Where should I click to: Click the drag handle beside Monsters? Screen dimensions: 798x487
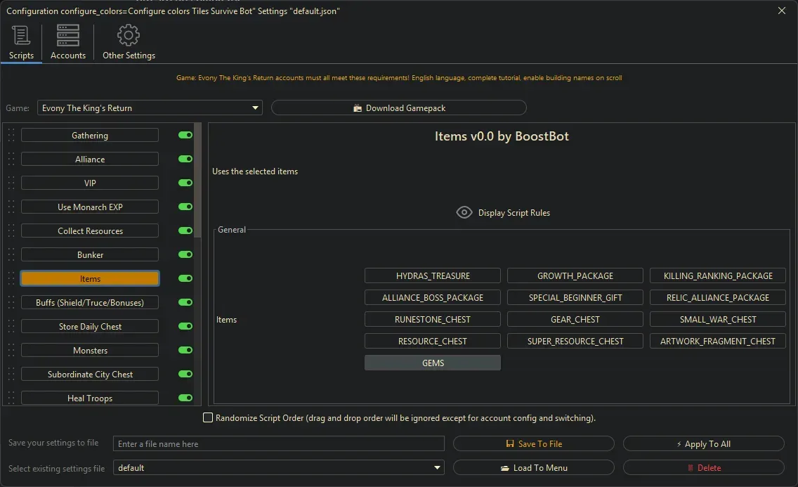[x=11, y=351]
